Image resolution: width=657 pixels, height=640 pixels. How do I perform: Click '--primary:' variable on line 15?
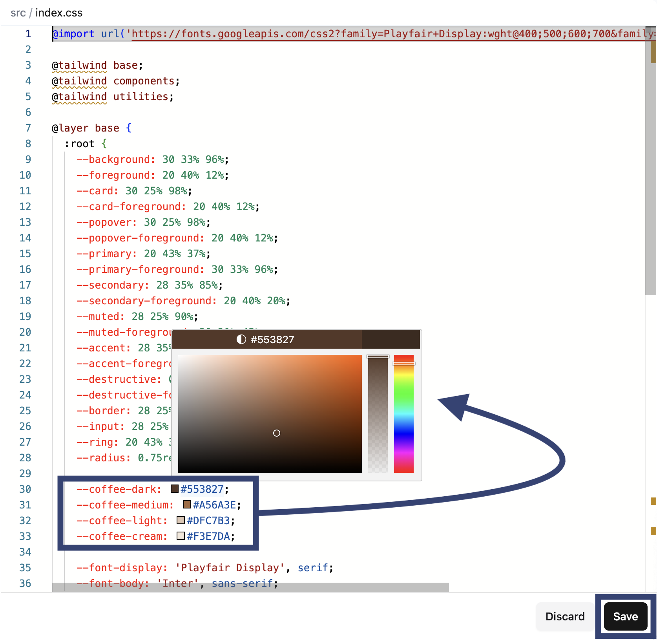107,254
